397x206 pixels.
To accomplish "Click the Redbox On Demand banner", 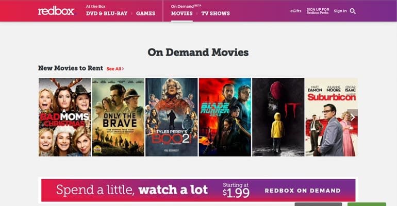I will (x=198, y=191).
